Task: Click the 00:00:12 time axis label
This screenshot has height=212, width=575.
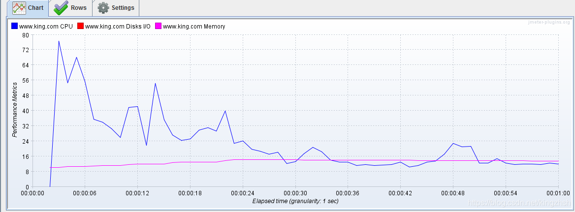Action: click(137, 193)
